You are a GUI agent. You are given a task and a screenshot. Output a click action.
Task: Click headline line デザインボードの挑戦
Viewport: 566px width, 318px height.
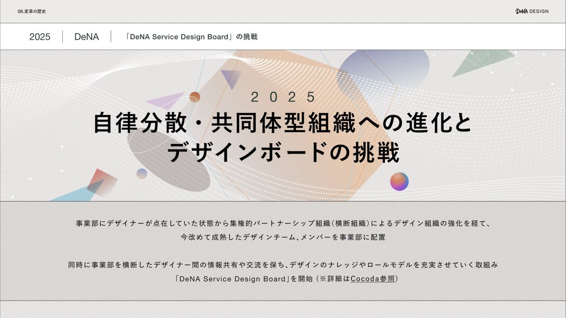click(x=283, y=152)
